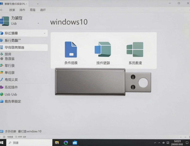This screenshot has height=146, width=190.
Task: Click the teal-blue Usb logo in the sidebar header
Action: (x=5, y=21)
